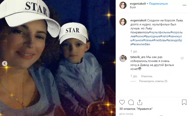Open evgeniakoli avatar in the header
This screenshot has width=189, height=116.
(123, 5)
